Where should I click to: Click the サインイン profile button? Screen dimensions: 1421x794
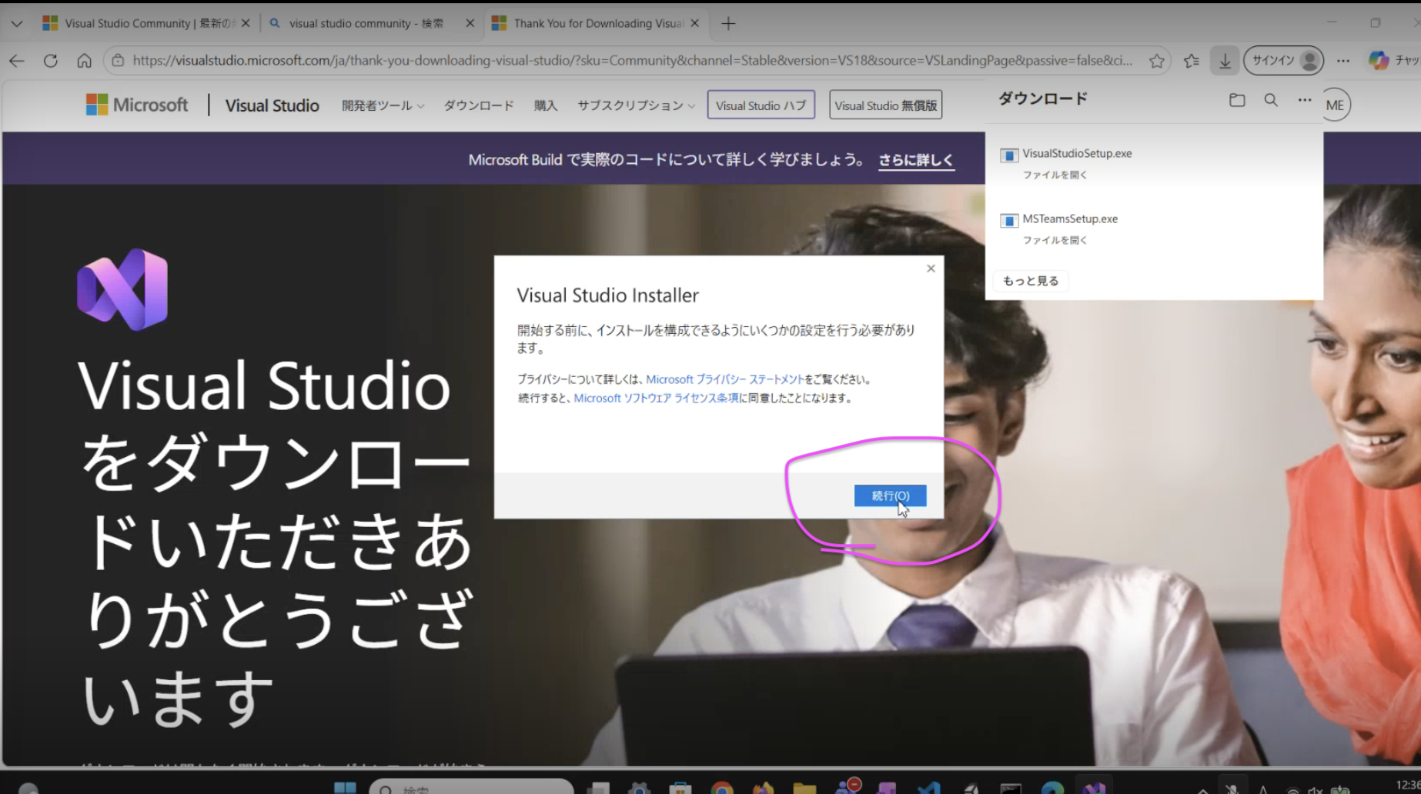(x=1283, y=60)
